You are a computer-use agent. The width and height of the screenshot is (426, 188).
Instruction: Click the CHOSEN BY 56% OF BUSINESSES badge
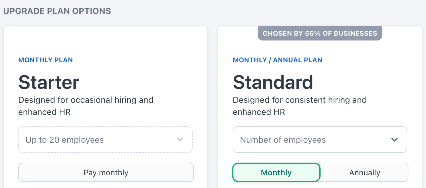point(320,33)
